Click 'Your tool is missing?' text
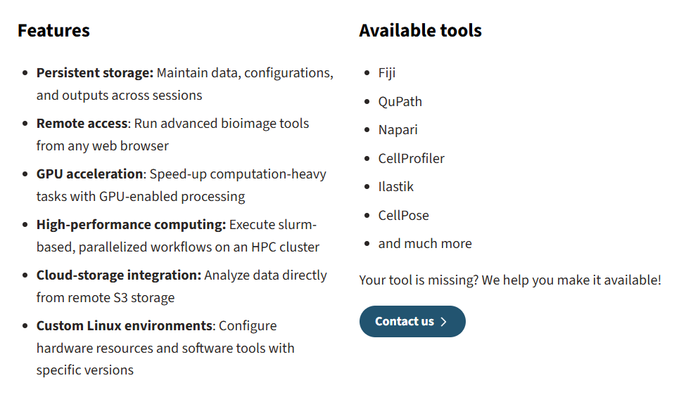 (419, 280)
